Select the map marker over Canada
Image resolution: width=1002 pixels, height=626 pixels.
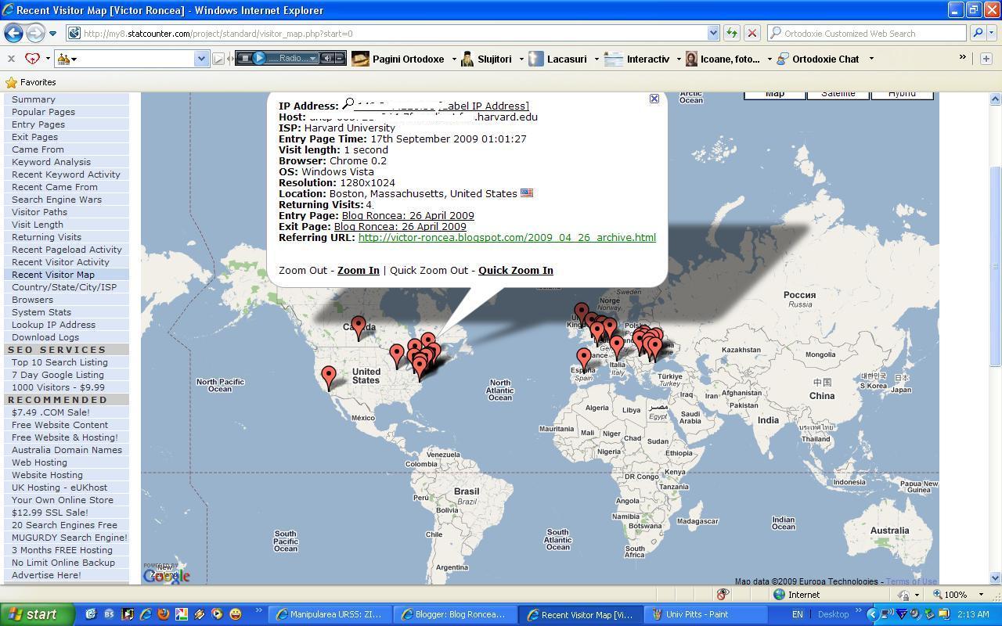[x=359, y=327]
